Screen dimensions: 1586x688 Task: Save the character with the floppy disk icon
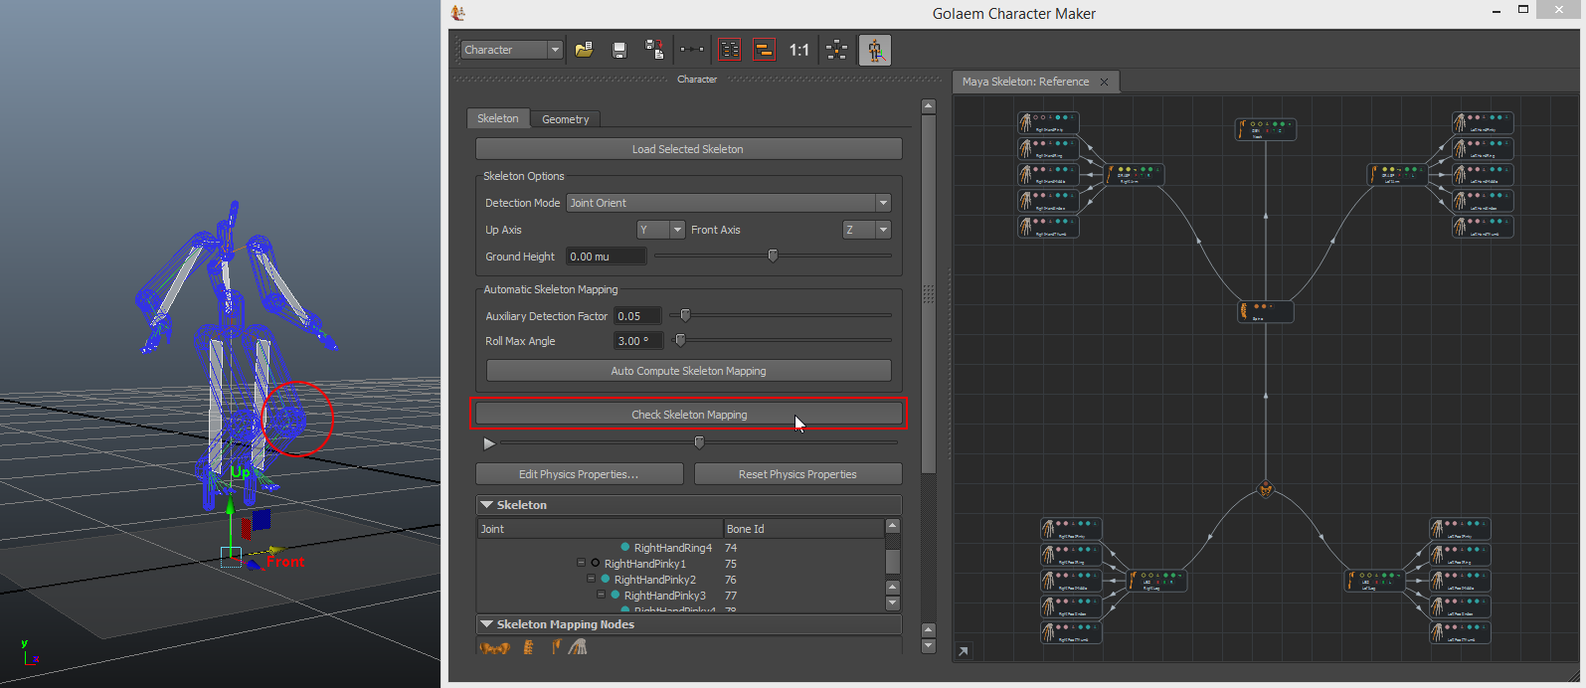pos(619,50)
